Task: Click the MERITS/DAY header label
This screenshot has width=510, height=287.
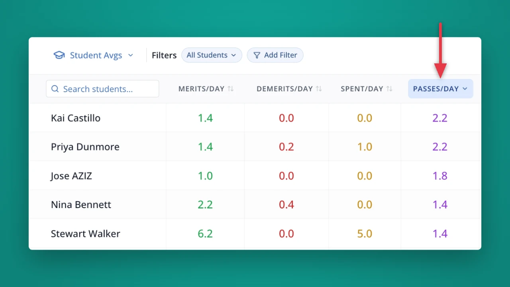Action: click(x=202, y=88)
